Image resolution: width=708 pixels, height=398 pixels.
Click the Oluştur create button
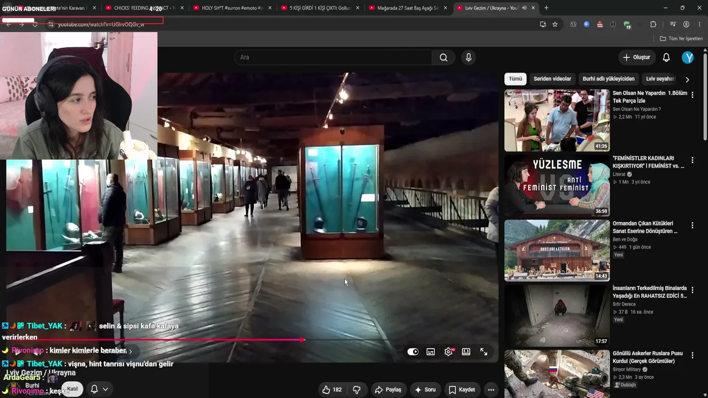(x=637, y=57)
